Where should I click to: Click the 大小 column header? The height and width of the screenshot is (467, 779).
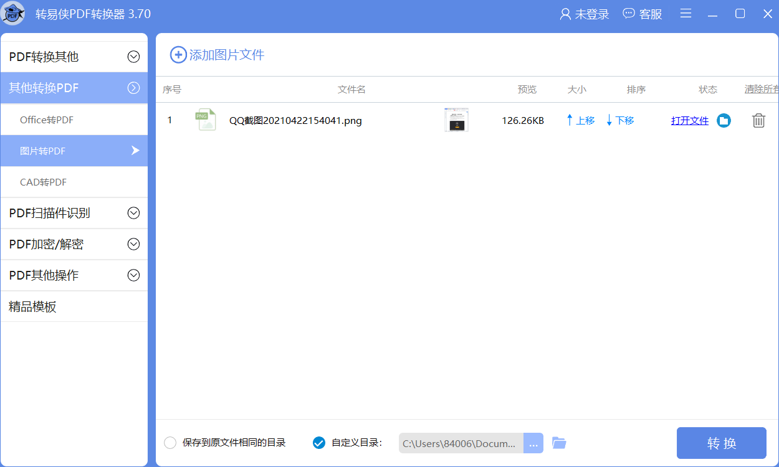pos(577,90)
